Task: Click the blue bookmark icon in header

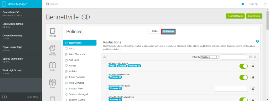Action: click(x=242, y=4)
